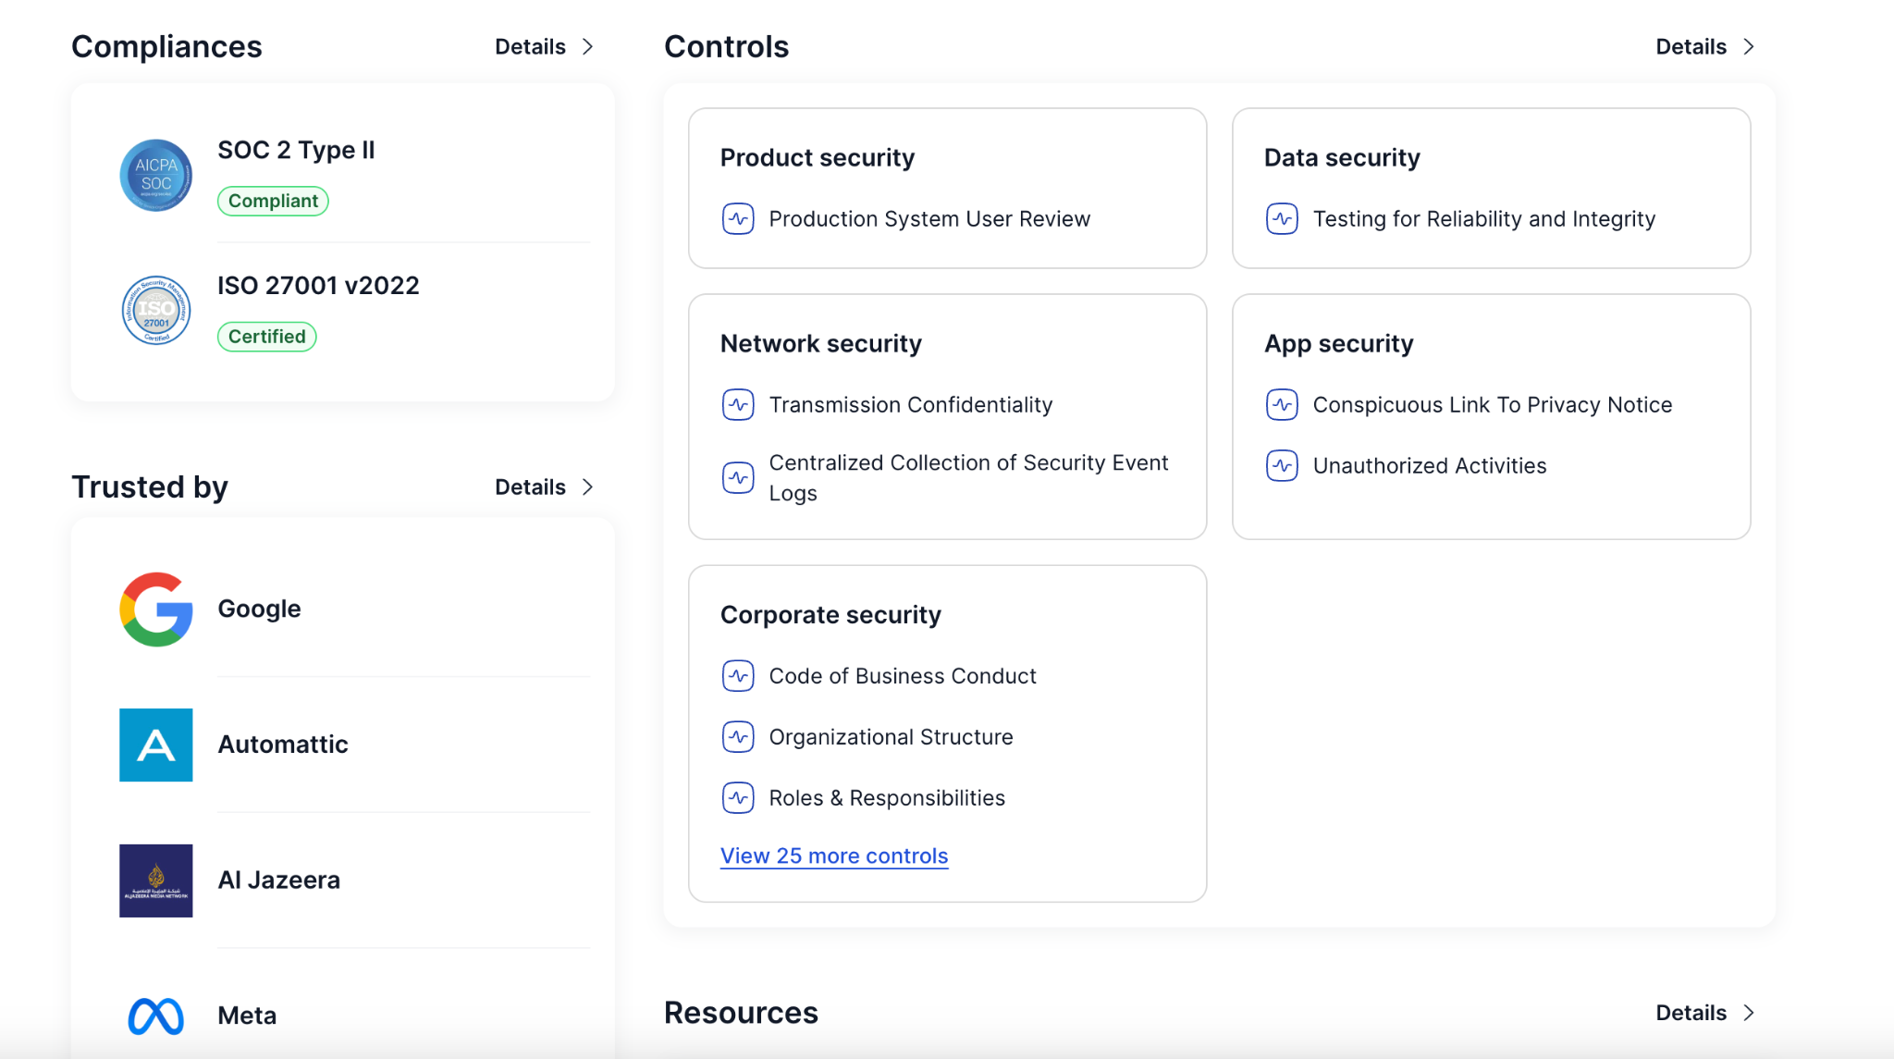Expand Compliances details chevron arrow
Image resolution: width=1894 pixels, height=1059 pixels.
pos(587,46)
